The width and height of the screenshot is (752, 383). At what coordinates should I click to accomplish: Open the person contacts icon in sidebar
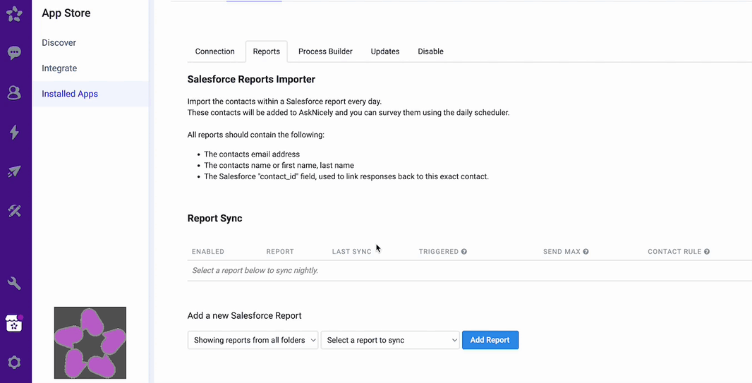pos(14,92)
